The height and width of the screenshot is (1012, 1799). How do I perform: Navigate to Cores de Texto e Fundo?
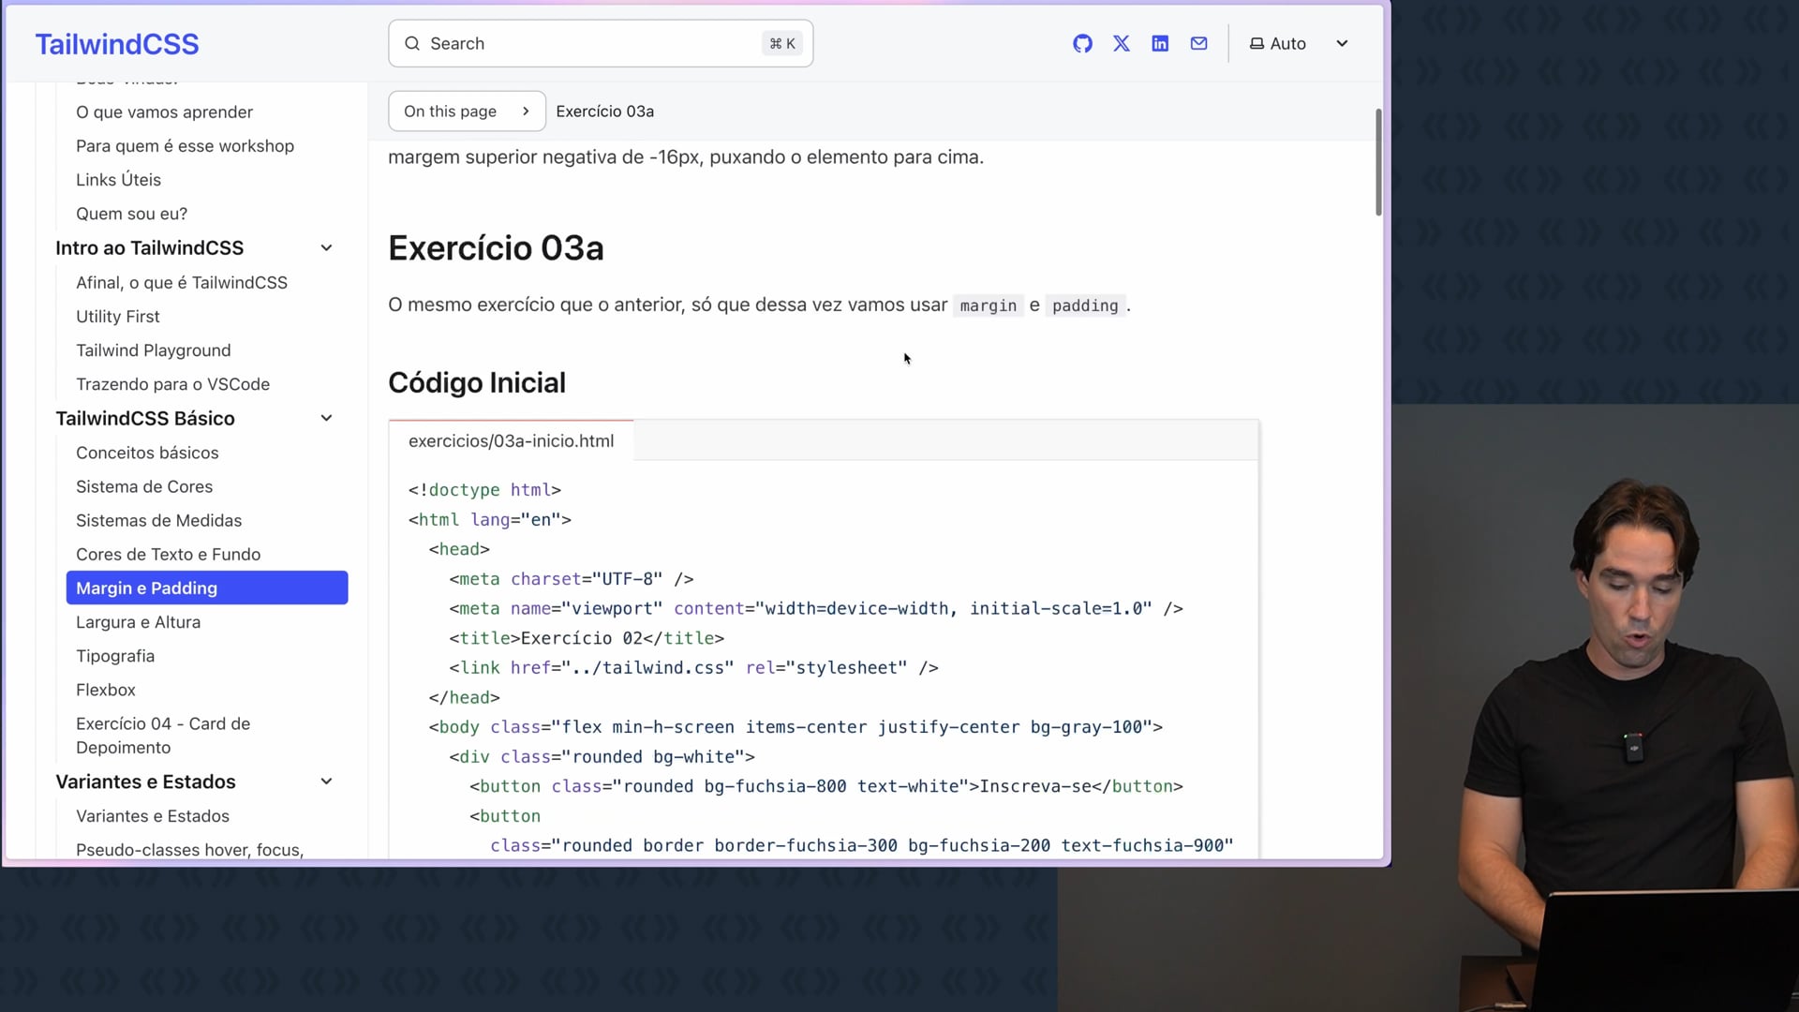(x=168, y=555)
